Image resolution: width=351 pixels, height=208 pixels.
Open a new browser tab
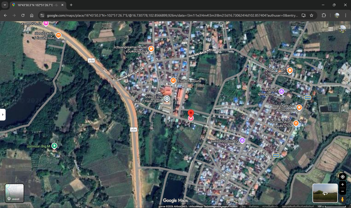point(71,5)
